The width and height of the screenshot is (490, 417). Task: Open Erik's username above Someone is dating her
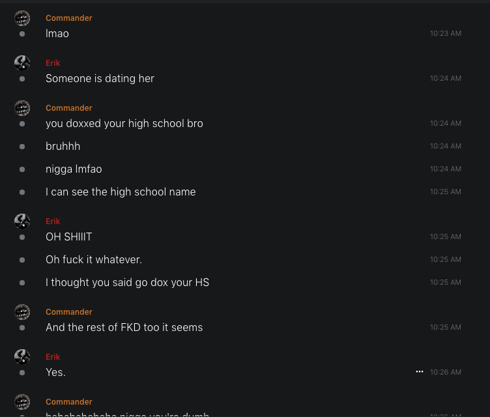53,63
